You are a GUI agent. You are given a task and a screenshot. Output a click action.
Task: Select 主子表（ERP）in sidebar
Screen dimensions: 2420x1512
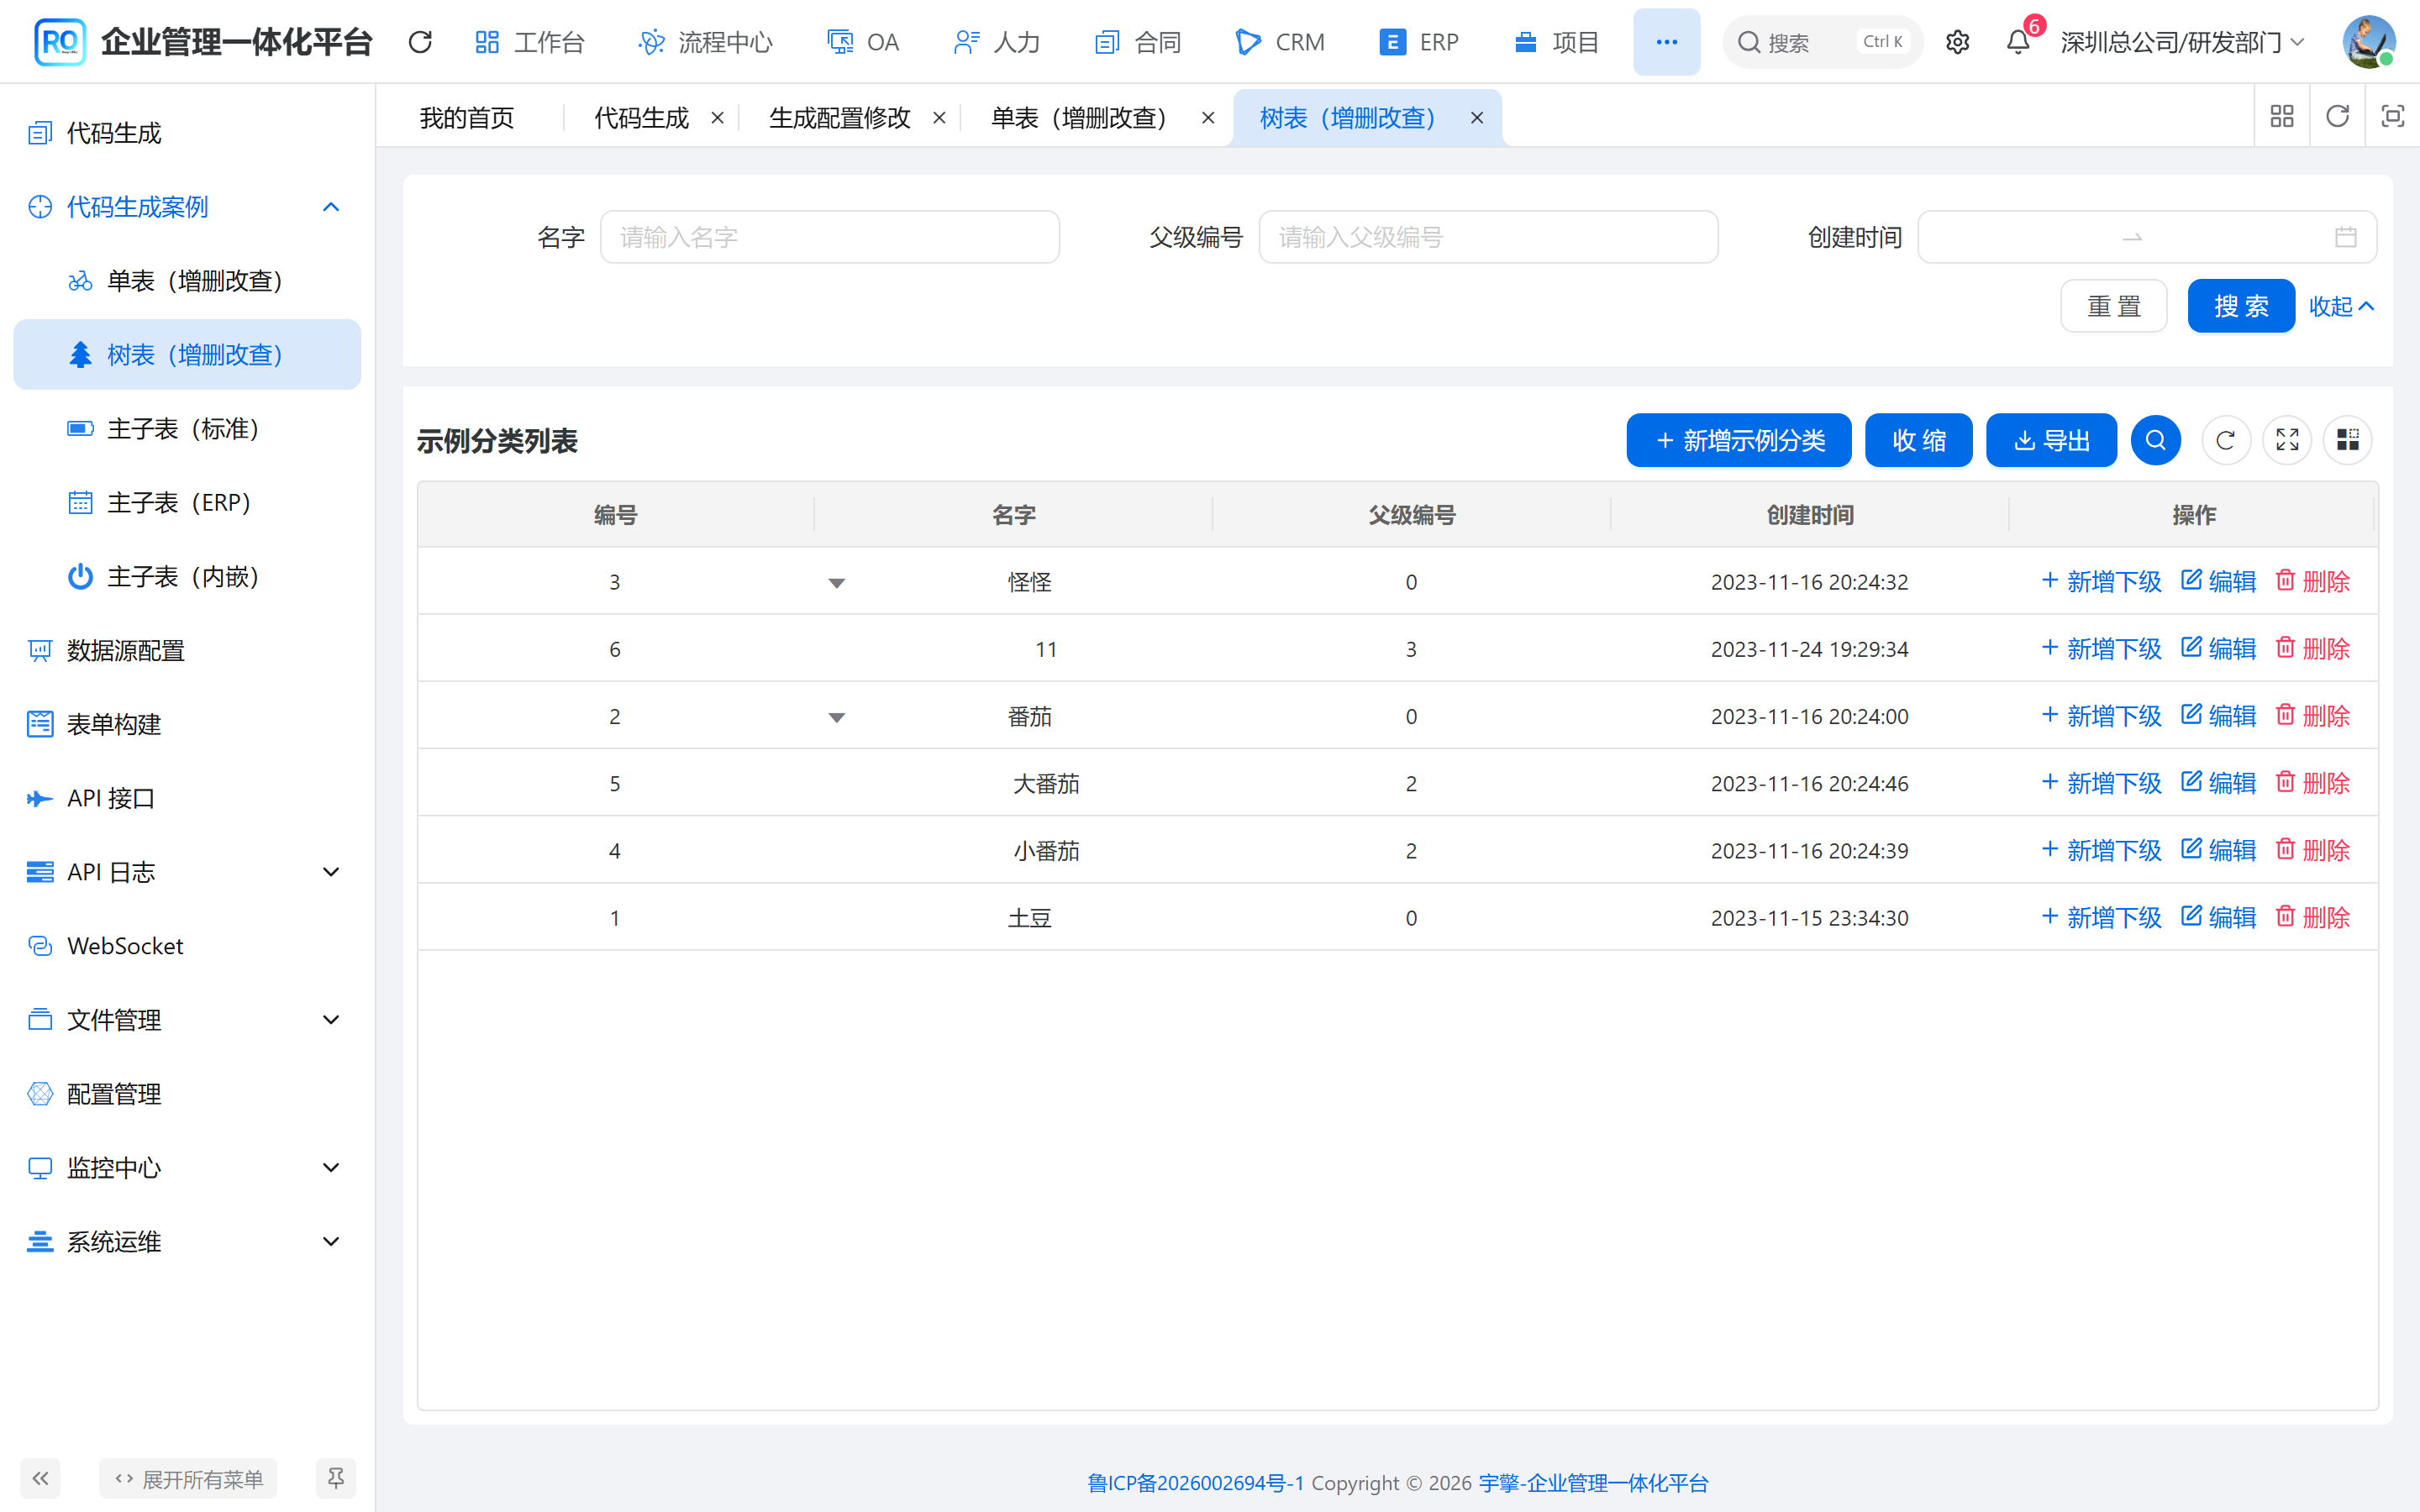187,503
